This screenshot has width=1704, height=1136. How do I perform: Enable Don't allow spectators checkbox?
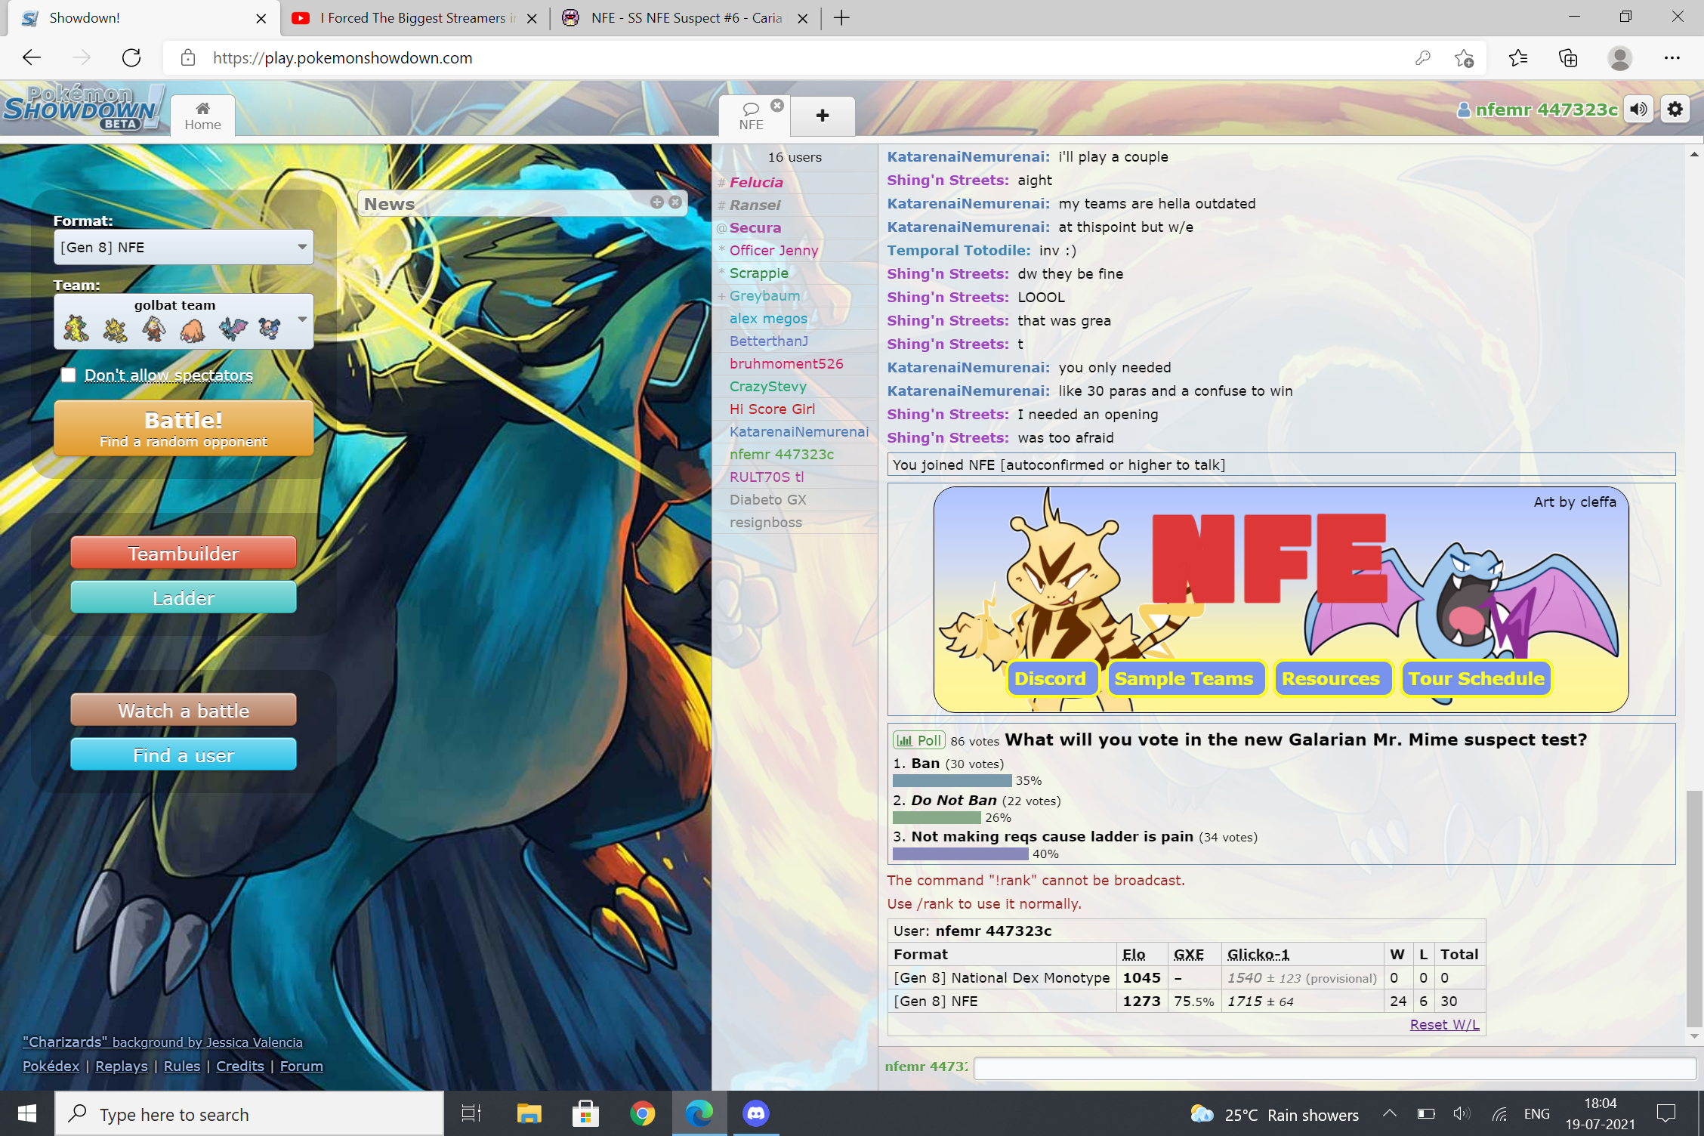68,375
